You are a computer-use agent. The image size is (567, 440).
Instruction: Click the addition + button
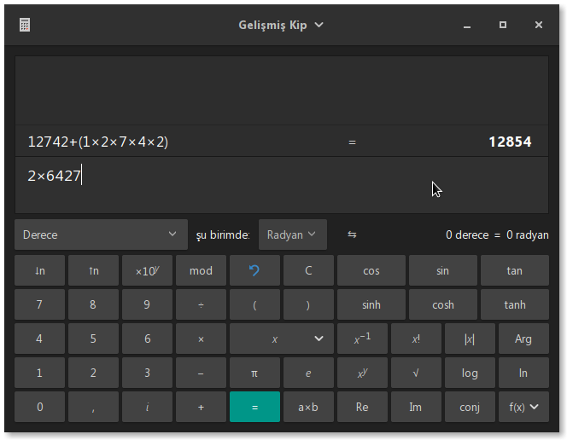pos(201,407)
